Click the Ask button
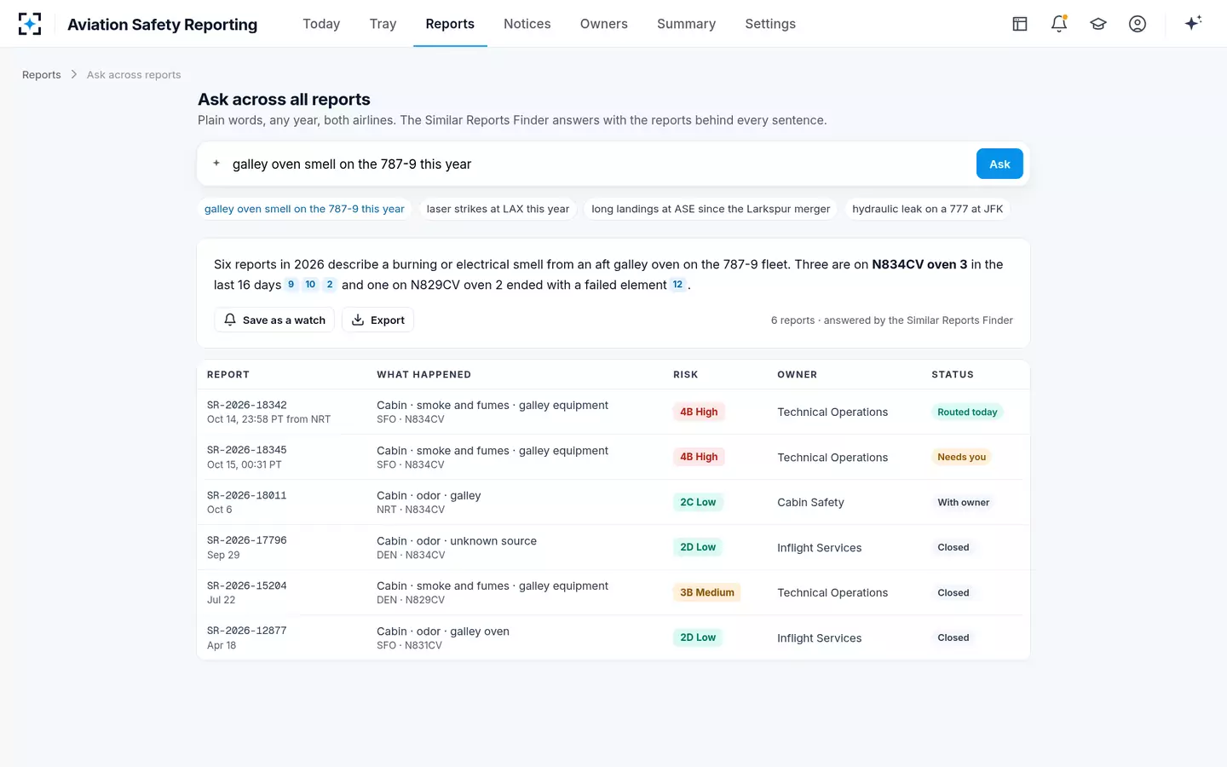 [x=999, y=164]
